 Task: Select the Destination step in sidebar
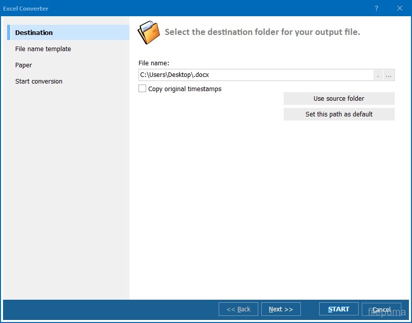click(x=34, y=32)
